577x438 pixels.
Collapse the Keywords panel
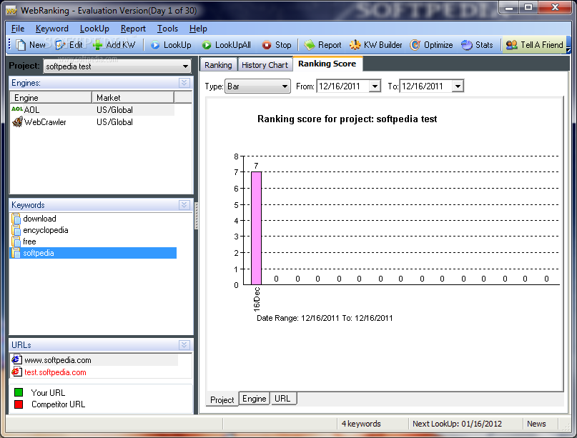coord(184,205)
